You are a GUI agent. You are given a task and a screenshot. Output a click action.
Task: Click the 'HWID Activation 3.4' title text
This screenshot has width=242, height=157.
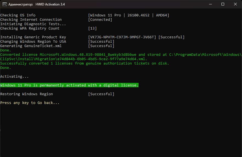(x=50, y=4)
